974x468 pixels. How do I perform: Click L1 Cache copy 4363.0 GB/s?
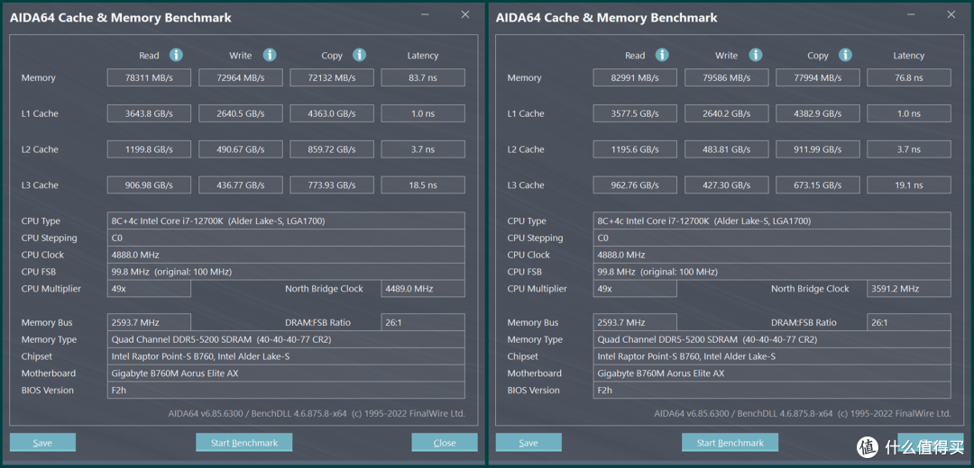coord(332,113)
